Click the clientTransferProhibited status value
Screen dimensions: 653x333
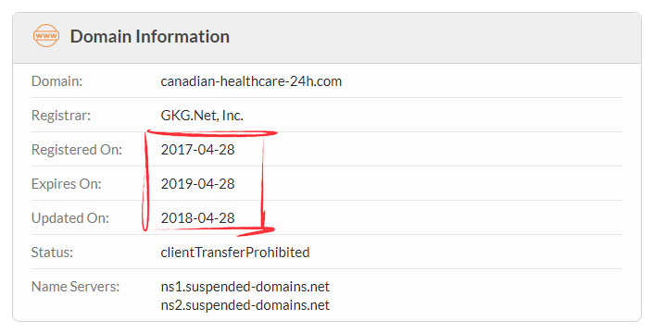[235, 253]
